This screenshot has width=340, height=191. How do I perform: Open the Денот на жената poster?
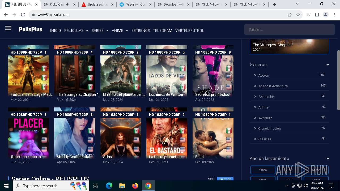tap(28, 133)
